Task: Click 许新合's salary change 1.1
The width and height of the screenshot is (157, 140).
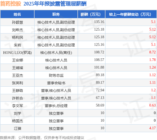Action: click(x=153, y=98)
